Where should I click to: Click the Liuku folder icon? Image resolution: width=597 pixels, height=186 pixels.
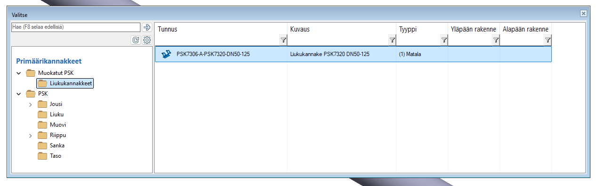pyautogui.click(x=42, y=114)
